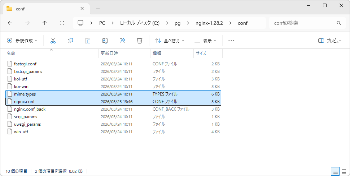
Task: Toggle the プレビュー preview pane
Action: (330, 41)
